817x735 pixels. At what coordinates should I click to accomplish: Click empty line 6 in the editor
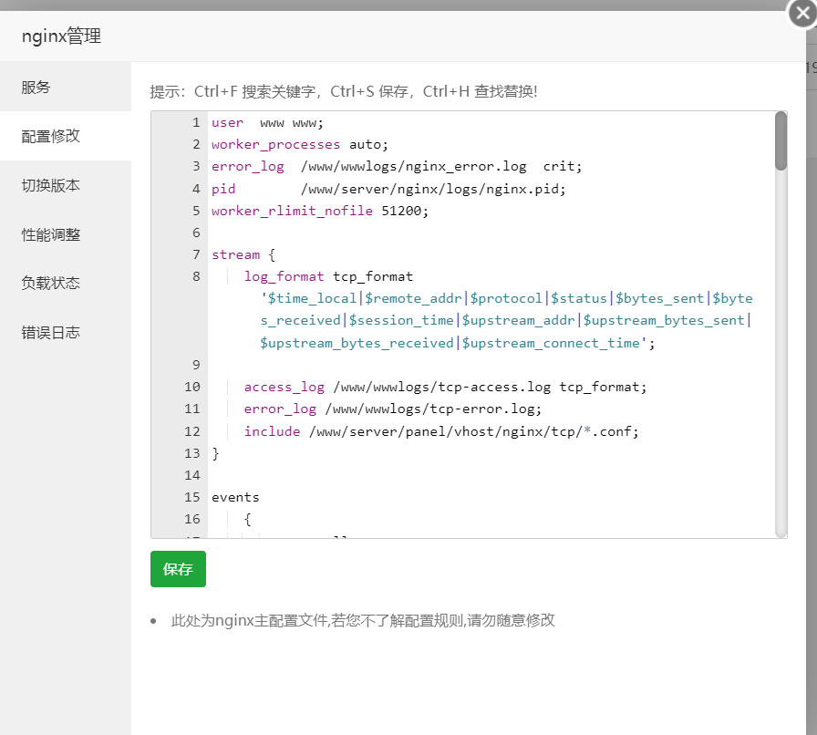coord(490,233)
